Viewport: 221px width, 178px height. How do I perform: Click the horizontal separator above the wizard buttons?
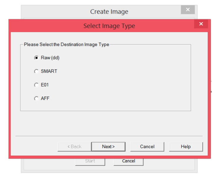[109, 136]
